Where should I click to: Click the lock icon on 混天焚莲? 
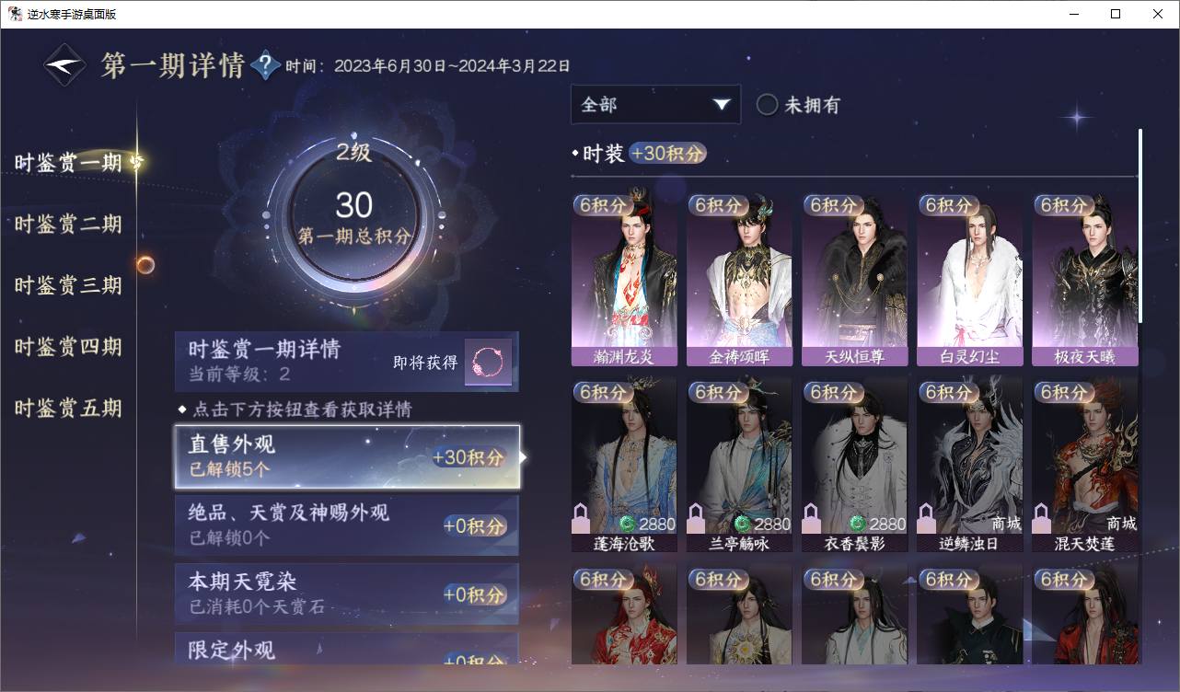[x=1041, y=519]
